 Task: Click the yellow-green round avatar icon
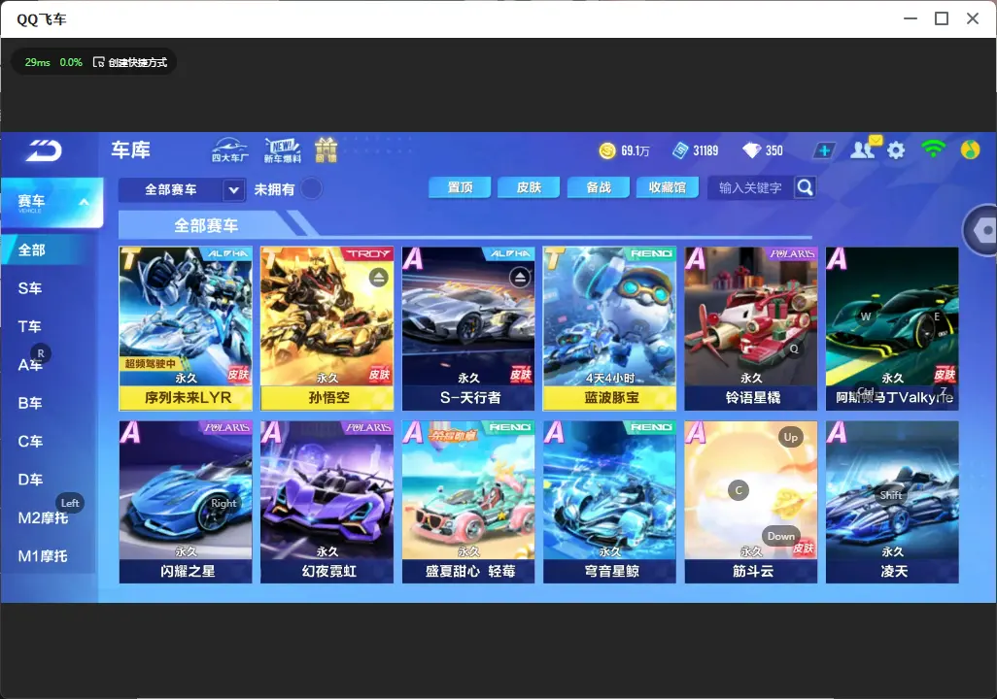(971, 150)
